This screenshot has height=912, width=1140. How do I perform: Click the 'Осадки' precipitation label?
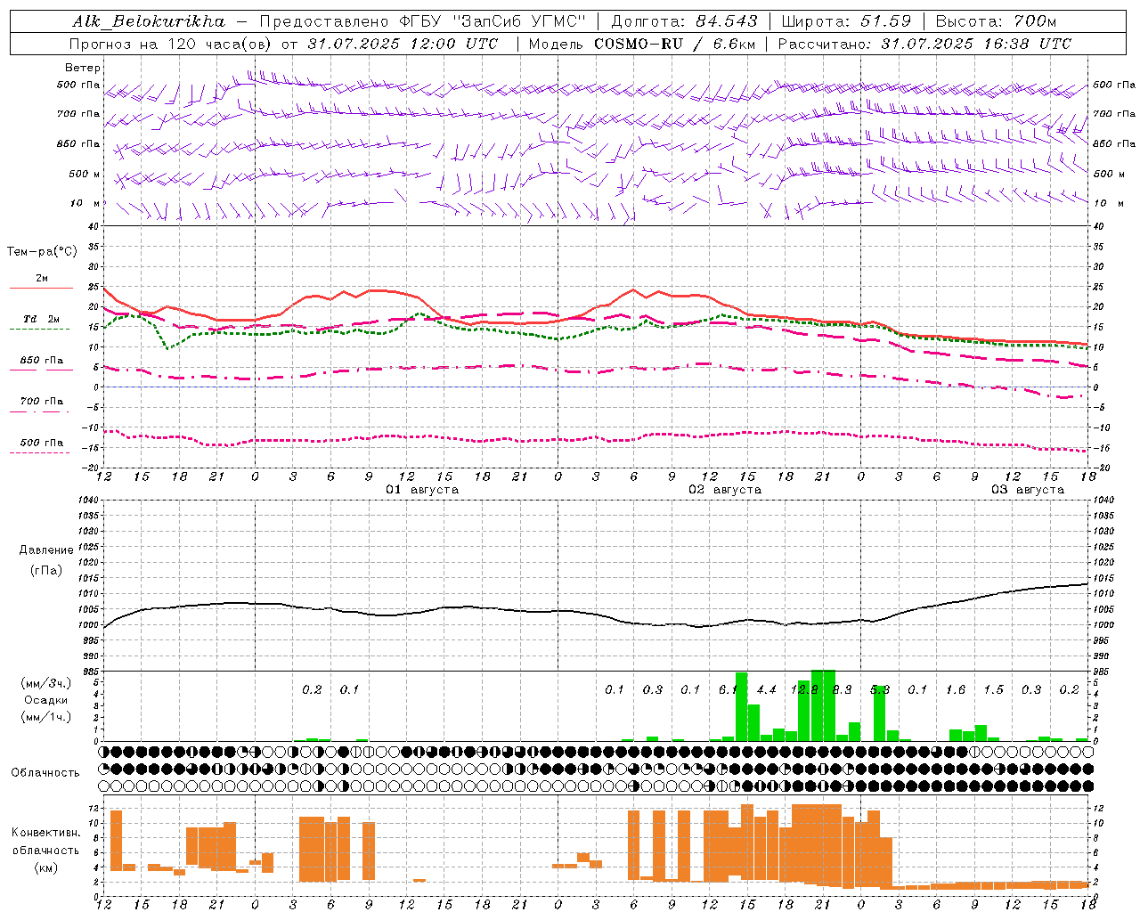pos(46,700)
